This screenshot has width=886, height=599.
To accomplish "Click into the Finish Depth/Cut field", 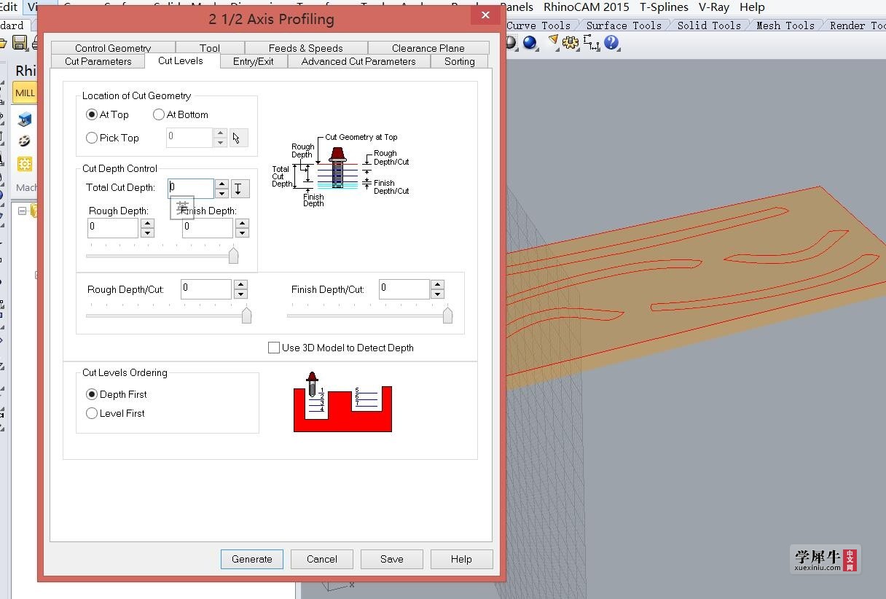I will (x=404, y=289).
